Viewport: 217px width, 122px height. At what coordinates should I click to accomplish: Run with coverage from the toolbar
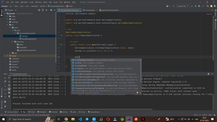tap(199, 6)
